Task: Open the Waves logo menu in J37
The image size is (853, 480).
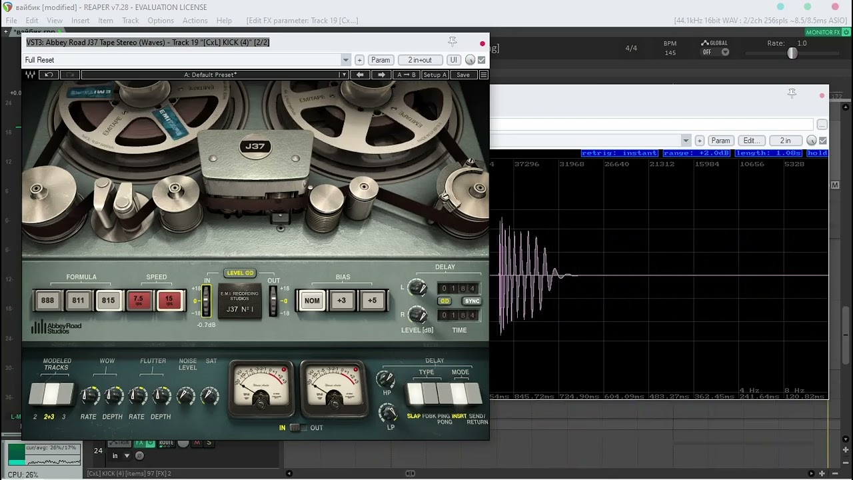Action: (30, 75)
